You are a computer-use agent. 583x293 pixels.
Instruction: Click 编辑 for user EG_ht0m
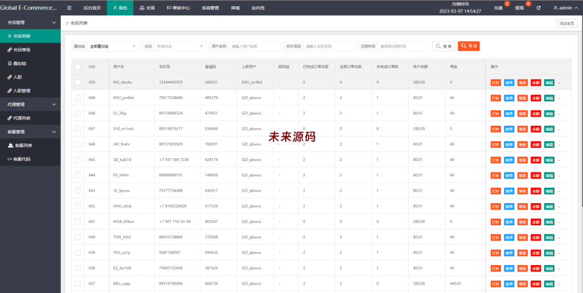click(549, 175)
